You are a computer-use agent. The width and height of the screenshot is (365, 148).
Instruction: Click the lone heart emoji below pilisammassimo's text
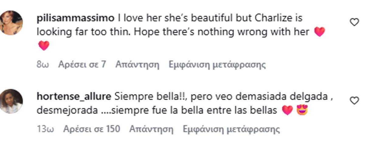click(x=44, y=45)
